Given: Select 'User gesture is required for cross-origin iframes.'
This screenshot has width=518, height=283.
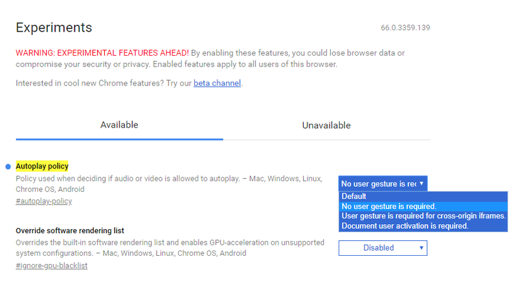Looking at the screenshot, I should coord(423,216).
